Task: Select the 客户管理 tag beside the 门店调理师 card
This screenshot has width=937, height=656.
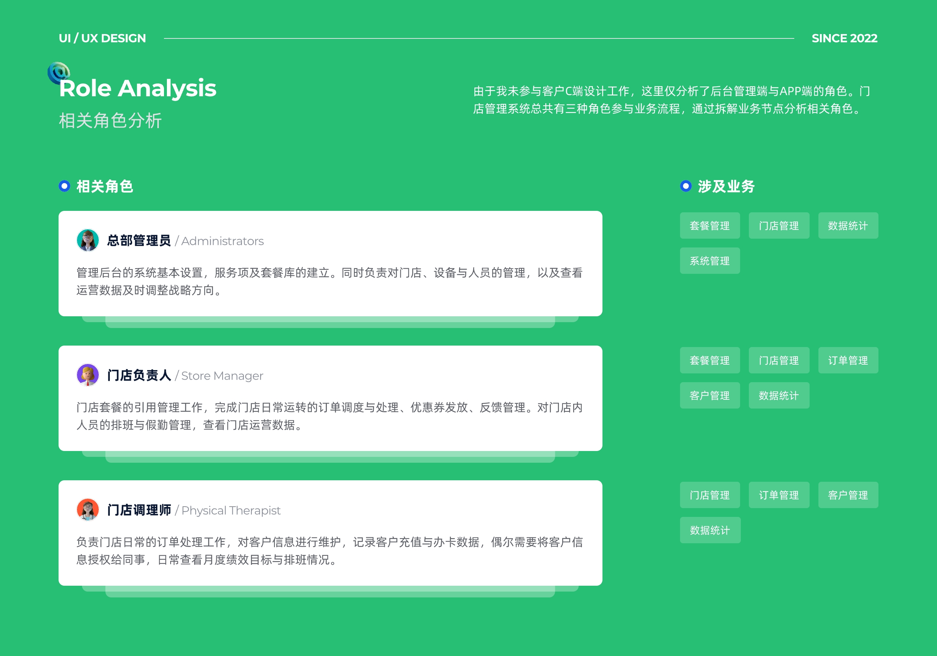Action: (848, 495)
